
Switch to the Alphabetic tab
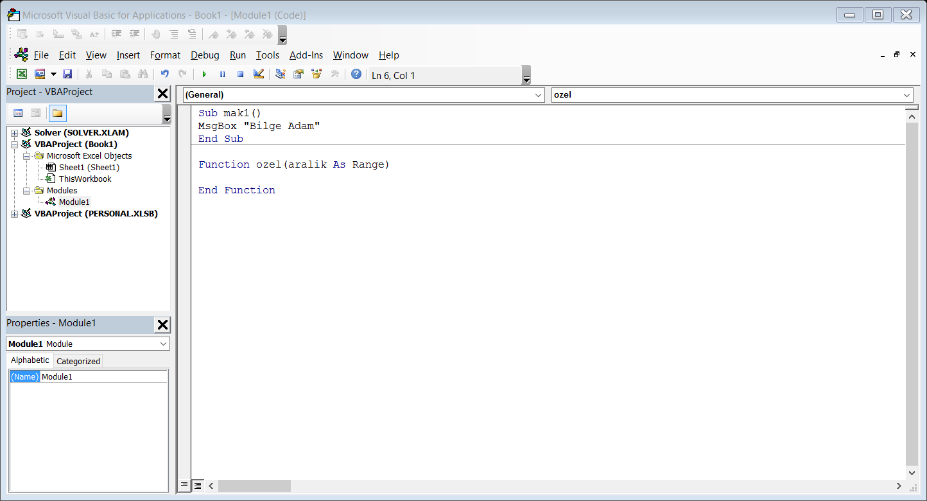[x=30, y=360]
